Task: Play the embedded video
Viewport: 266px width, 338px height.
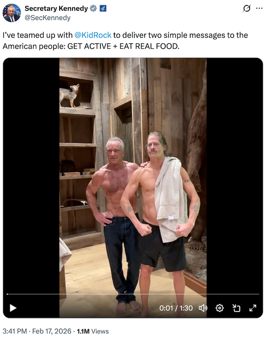Action: [13, 308]
